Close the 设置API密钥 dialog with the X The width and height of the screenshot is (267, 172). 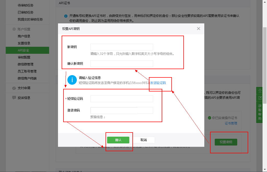[x=199, y=29]
